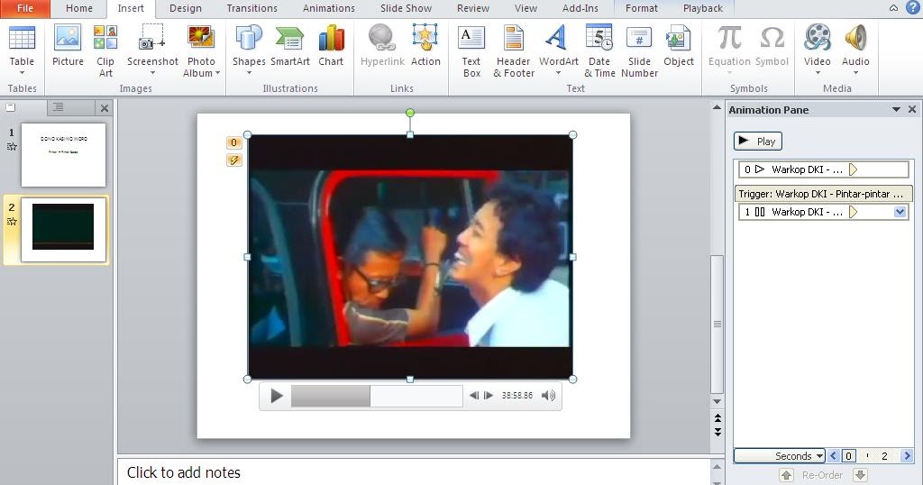
Task: Click to add notes field
Action: pos(413,472)
